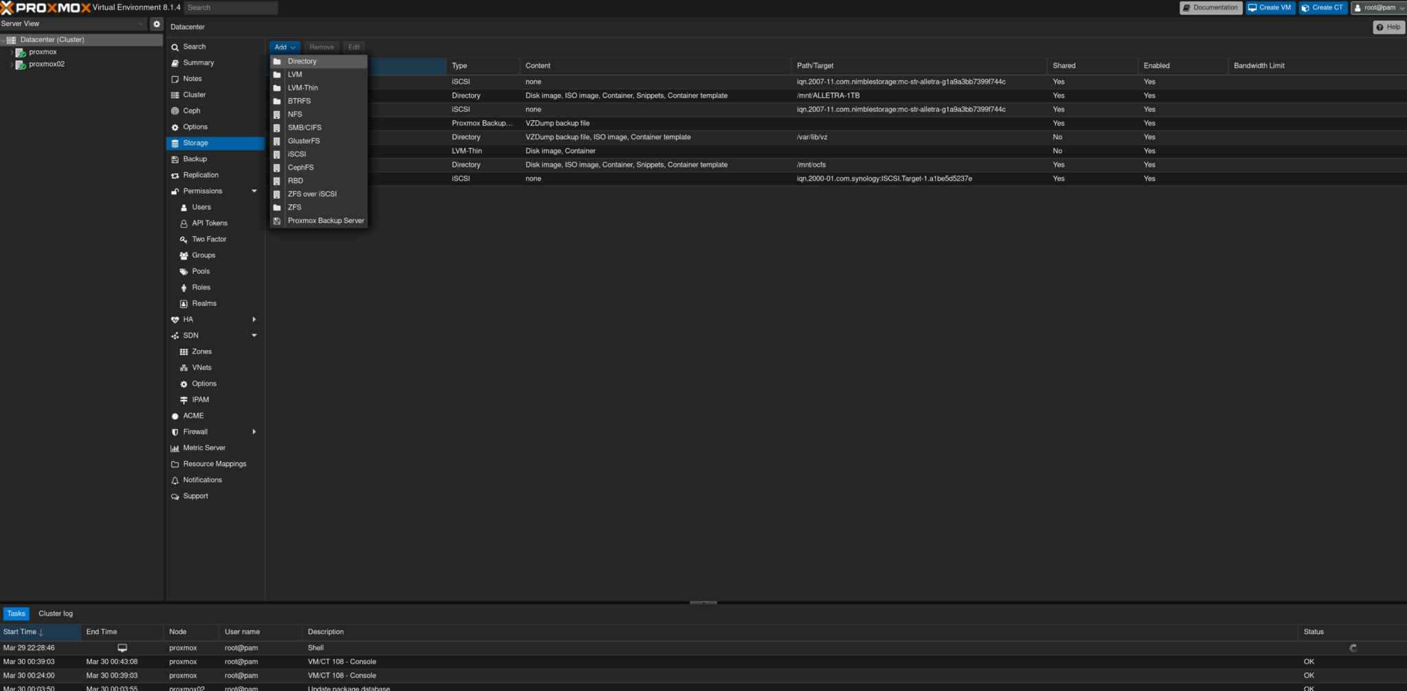This screenshot has width=1407, height=691.
Task: Collapse the Permissions submenu arrow
Action: coord(254,191)
